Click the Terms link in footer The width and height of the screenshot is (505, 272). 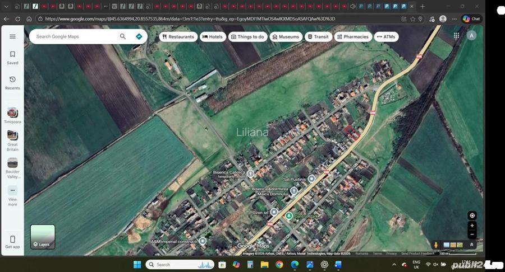(x=377, y=254)
